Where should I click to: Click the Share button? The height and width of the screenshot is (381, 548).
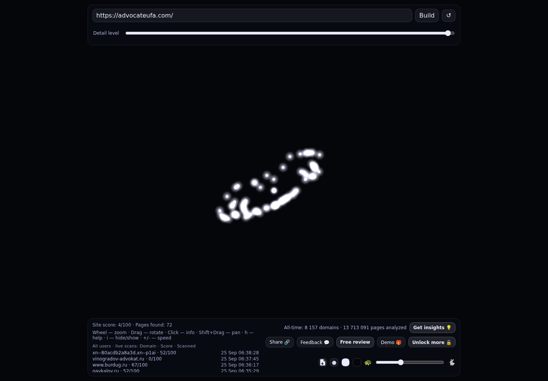click(280, 342)
